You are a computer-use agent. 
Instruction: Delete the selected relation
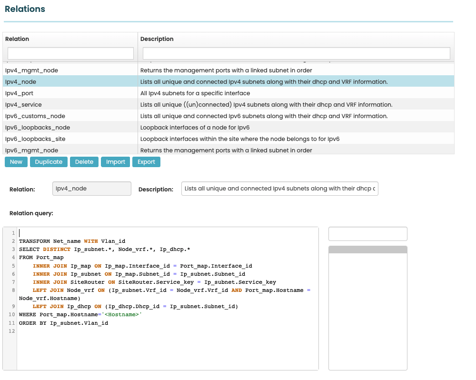[84, 162]
